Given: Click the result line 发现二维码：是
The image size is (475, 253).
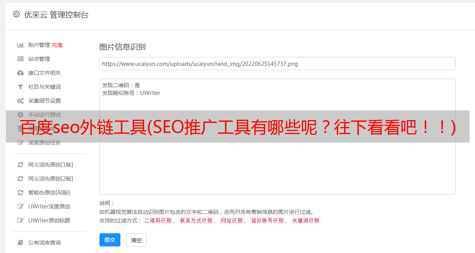Looking at the screenshot, I should click(x=121, y=85).
